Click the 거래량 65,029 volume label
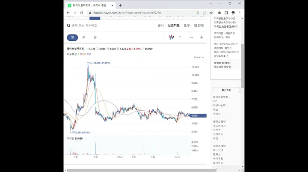Image resolution: width=308 pixels, height=172 pixels. [x=74, y=138]
